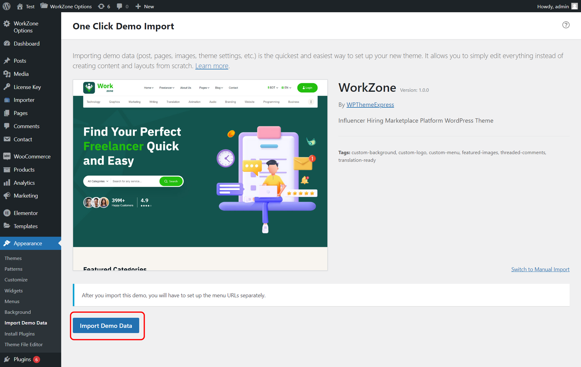The width and height of the screenshot is (581, 367).
Task: Open the WPThemeExpress author link
Action: click(x=370, y=105)
